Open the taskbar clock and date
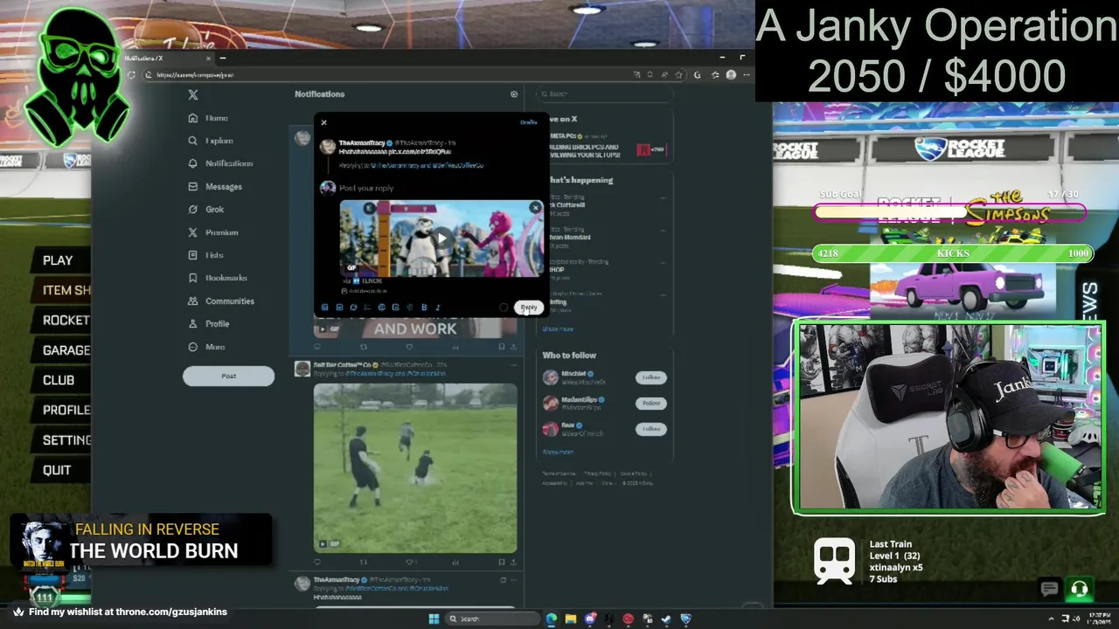This screenshot has width=1119, height=629. pyautogui.click(x=1098, y=619)
